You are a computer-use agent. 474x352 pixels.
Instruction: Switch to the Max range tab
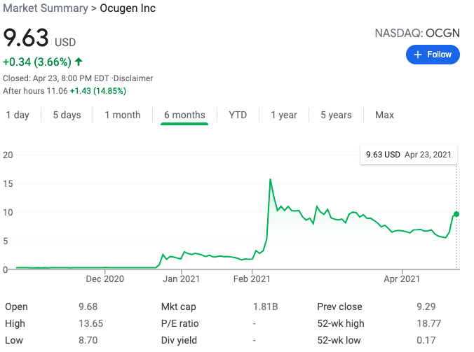coord(384,115)
